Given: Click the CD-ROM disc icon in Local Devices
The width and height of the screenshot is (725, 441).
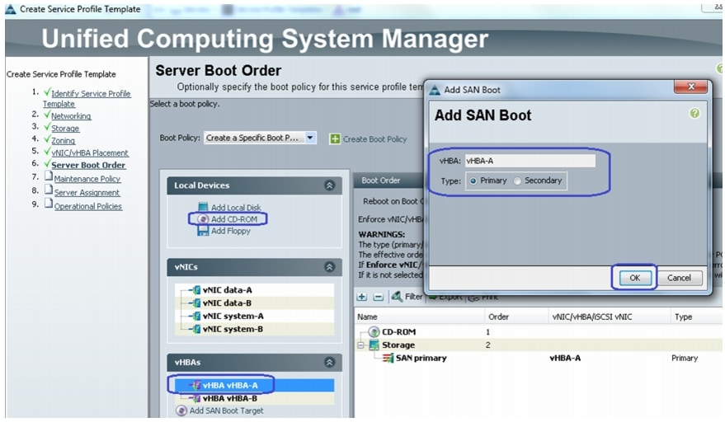Looking at the screenshot, I should [203, 219].
